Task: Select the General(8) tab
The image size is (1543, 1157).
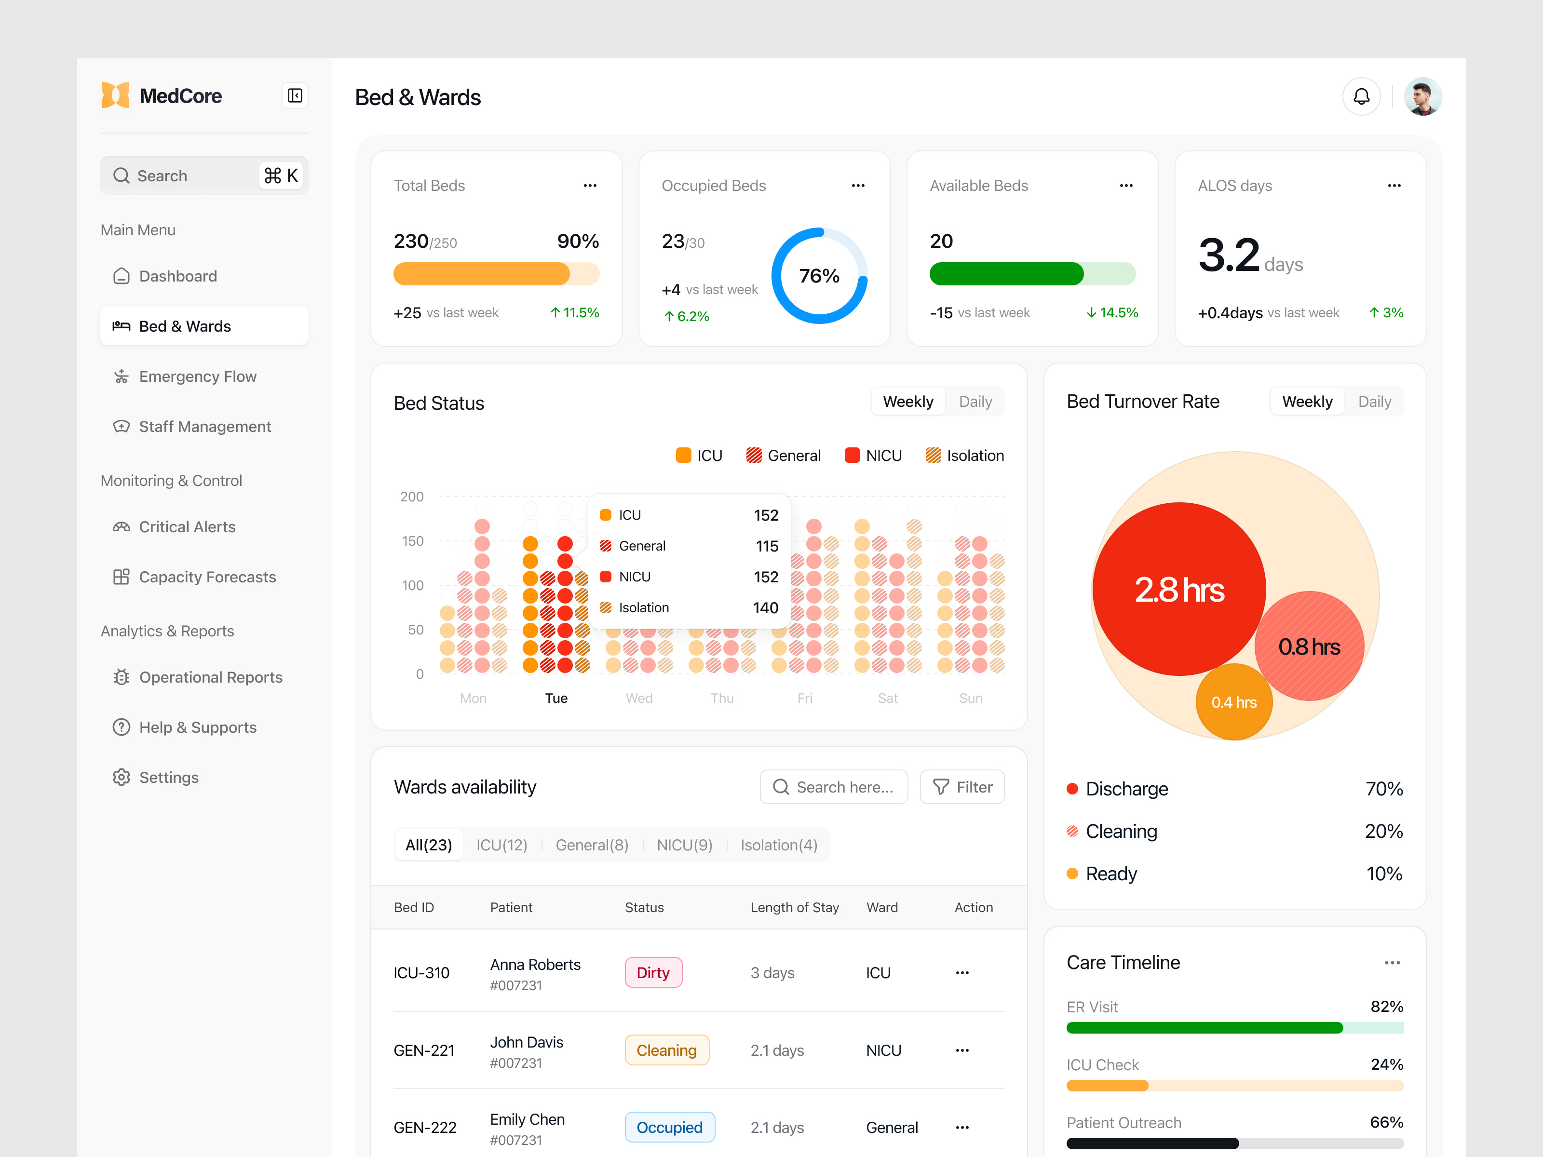Action: coord(592,845)
